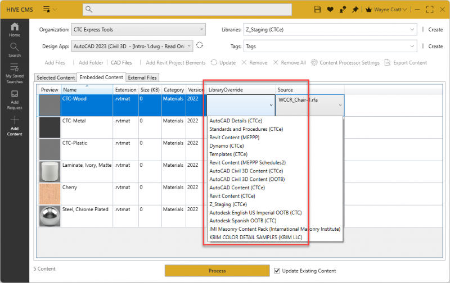
Task: Switch to External Files tab
Action: [142, 77]
